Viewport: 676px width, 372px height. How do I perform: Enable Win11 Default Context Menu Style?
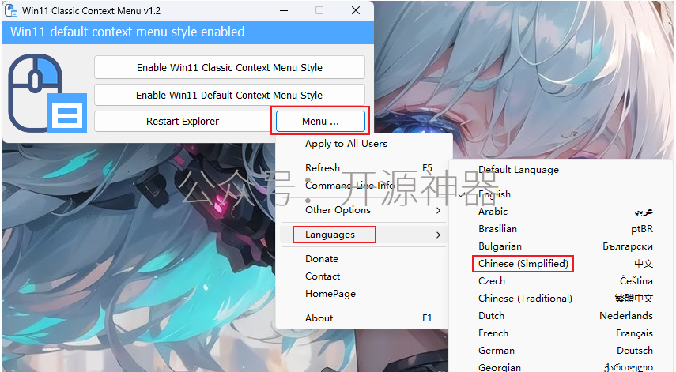tap(229, 95)
